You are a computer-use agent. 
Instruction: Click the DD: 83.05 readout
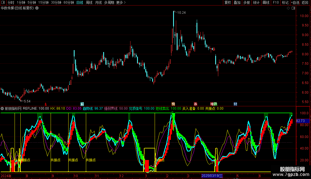[x=74, y=109]
